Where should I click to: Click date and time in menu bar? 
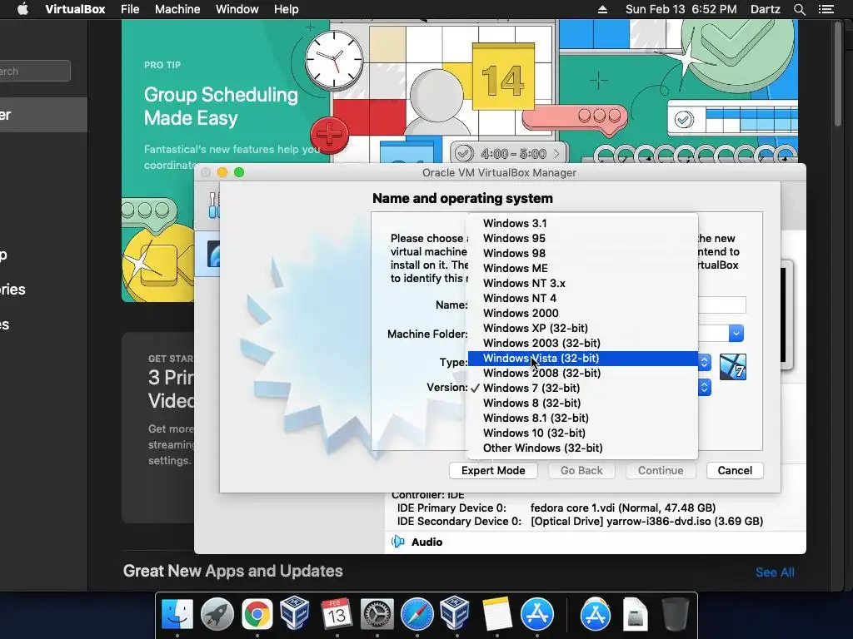[681, 9]
